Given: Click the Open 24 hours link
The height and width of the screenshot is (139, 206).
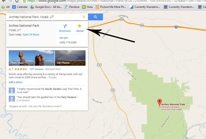Looking at the screenshot, I should pyautogui.click(x=31, y=34).
